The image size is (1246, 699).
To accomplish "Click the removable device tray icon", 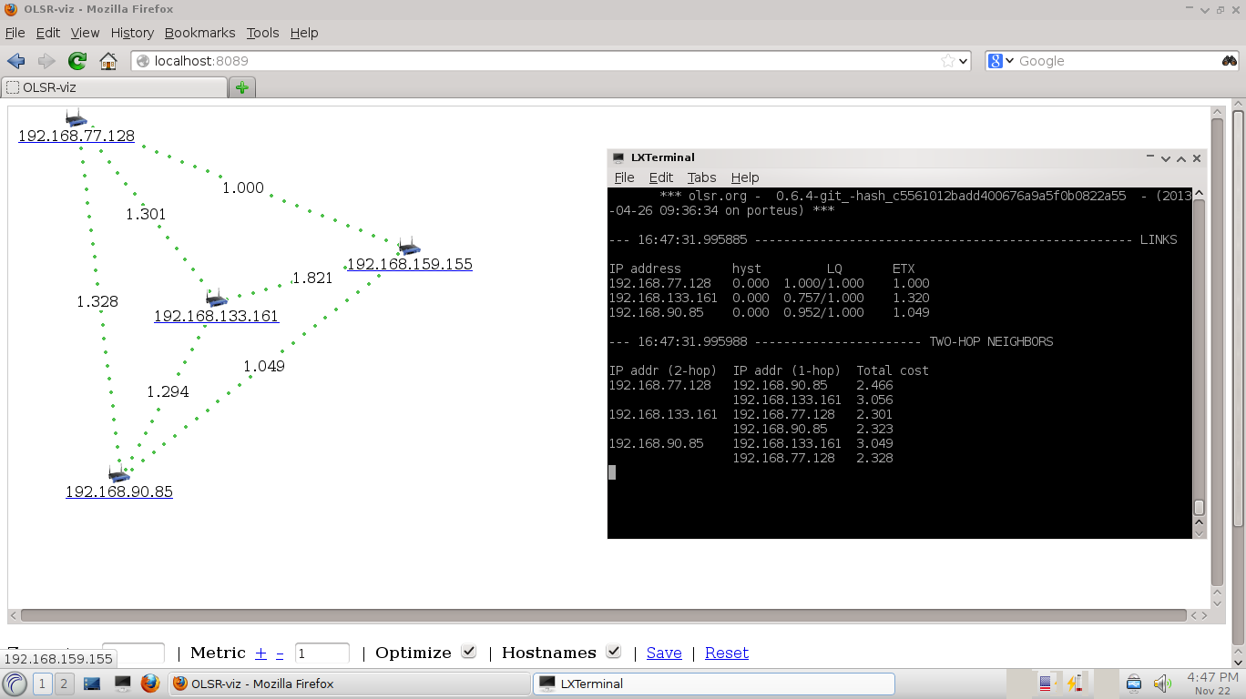I will click(x=1134, y=684).
